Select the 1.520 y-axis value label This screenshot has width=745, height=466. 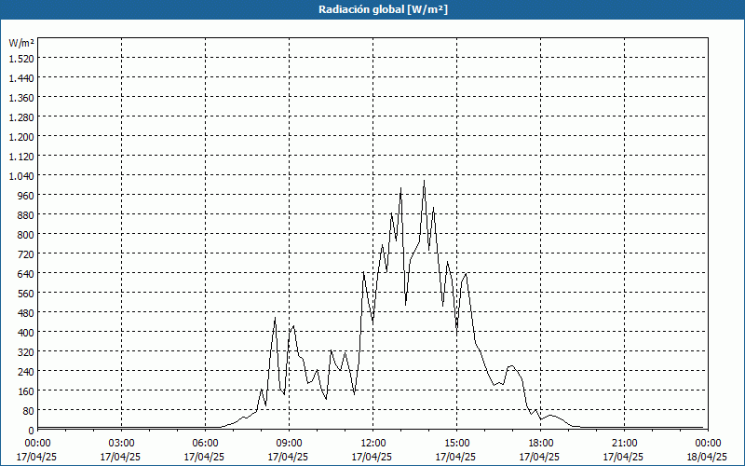[21, 59]
